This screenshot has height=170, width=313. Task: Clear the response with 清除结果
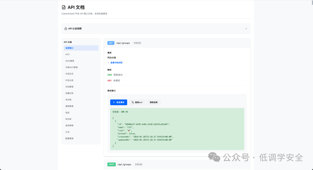[x=154, y=102]
